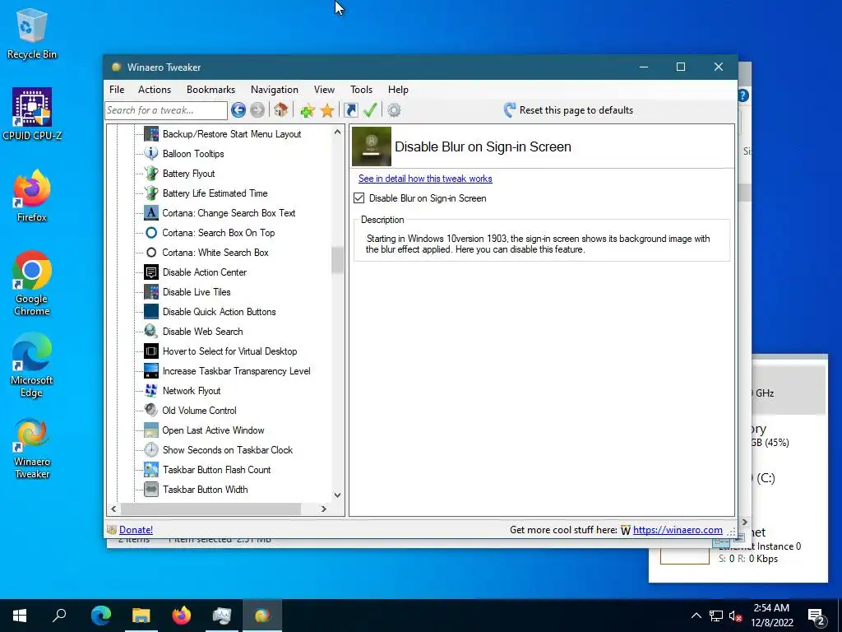Screen dimensions: 842x632
Task: Go to the Home page icon
Action: (280, 110)
